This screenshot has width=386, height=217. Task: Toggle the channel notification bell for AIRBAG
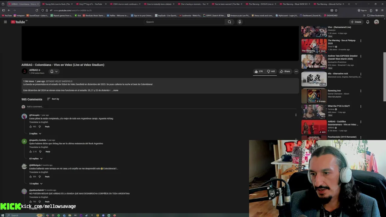pos(54,71)
